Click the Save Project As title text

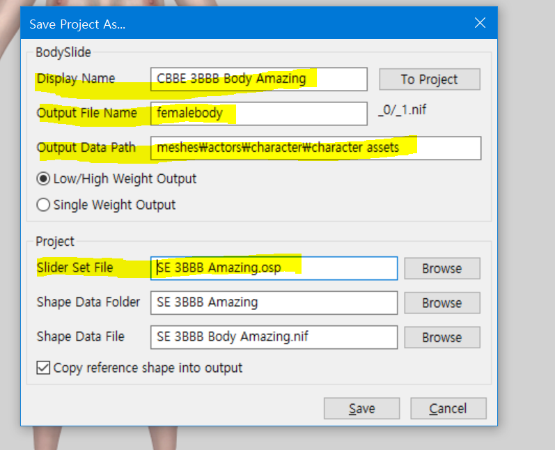[x=77, y=24]
